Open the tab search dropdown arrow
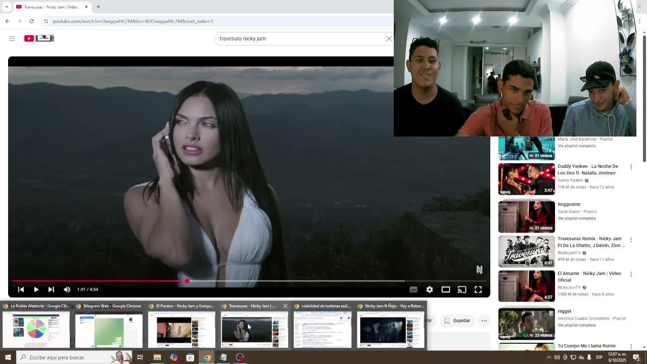Screen dimensions: 647x364 coord(6,7)
